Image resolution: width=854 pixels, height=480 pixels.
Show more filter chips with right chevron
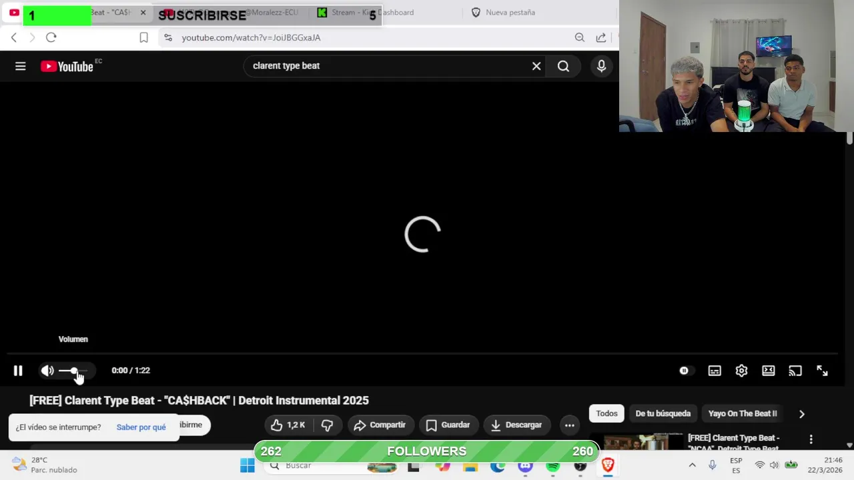tap(801, 413)
